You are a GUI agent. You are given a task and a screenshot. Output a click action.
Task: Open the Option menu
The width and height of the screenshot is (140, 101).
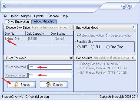14,16
